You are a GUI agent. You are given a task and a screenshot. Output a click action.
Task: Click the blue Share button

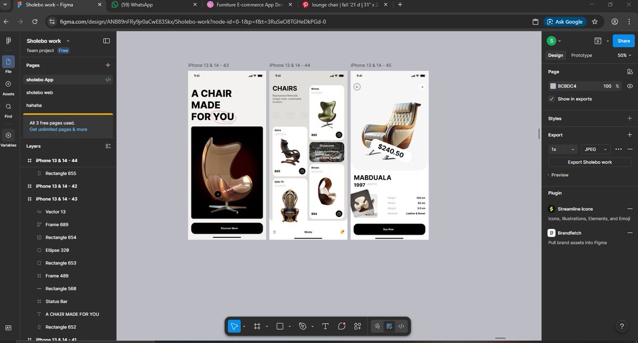624,41
